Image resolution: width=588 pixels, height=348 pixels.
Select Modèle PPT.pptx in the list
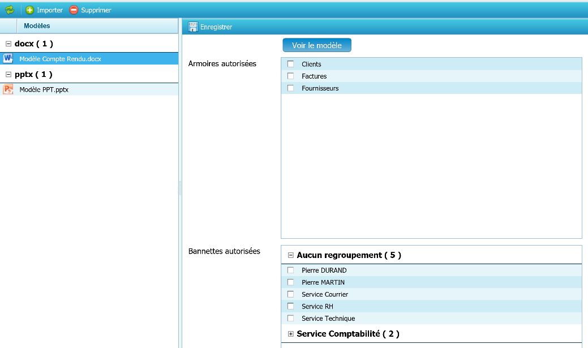click(x=44, y=89)
